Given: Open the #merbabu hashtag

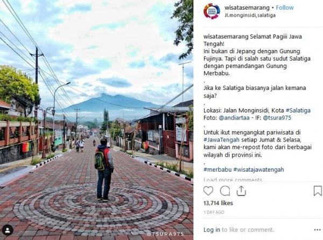Looking at the screenshot, I should coord(217,170).
